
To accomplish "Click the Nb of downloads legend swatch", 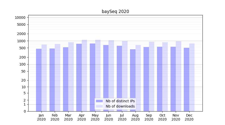I will (x=99, y=106).
